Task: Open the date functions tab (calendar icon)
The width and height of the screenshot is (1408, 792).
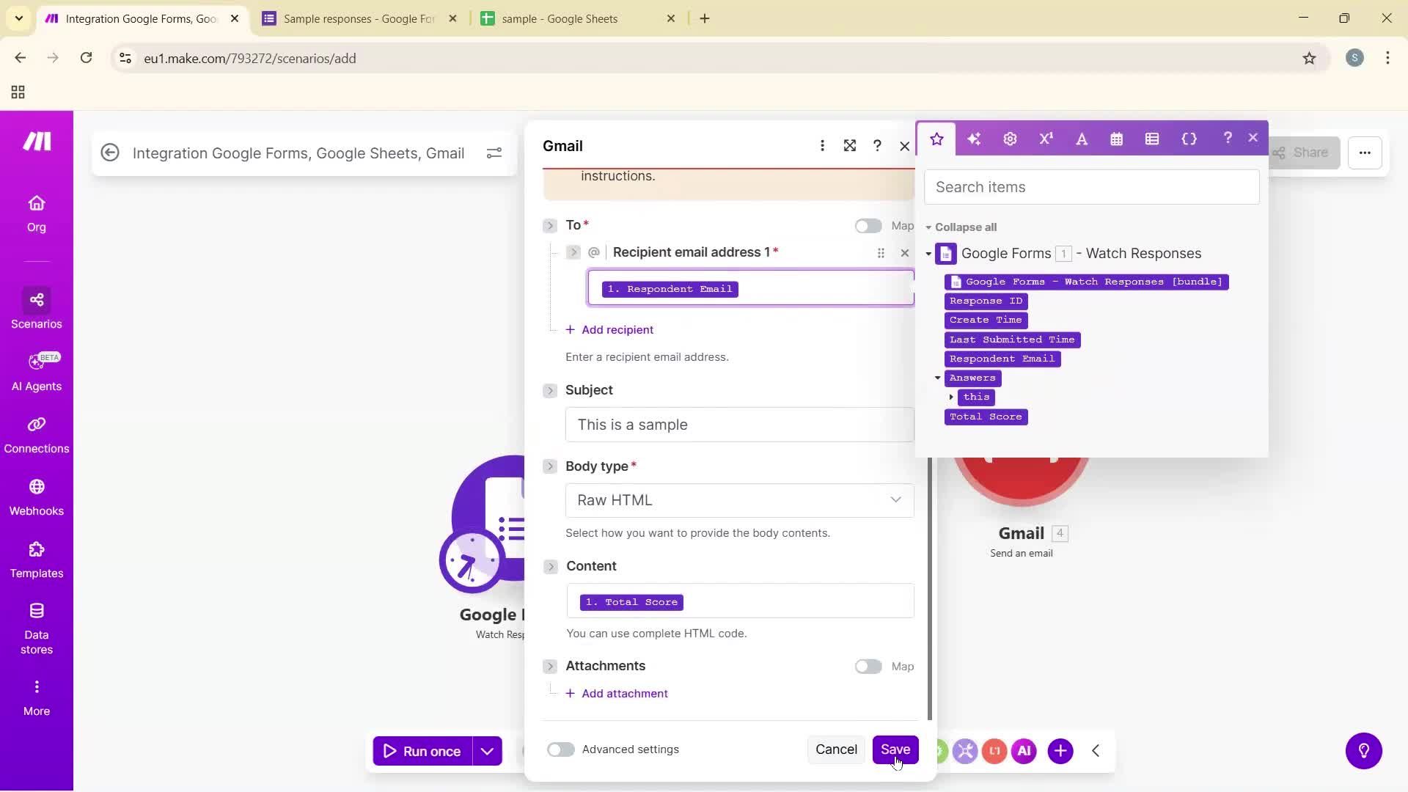Action: [x=1116, y=138]
